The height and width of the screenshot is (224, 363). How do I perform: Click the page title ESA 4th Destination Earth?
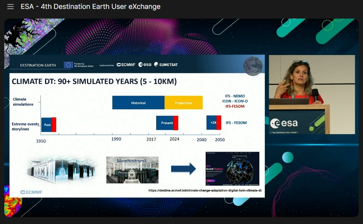point(90,7)
